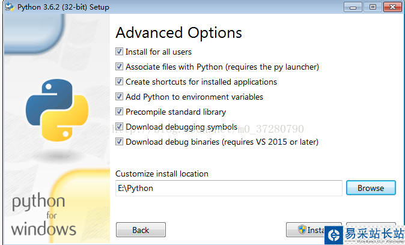
Task: Close the Python Setup window
Action: tap(392, 7)
